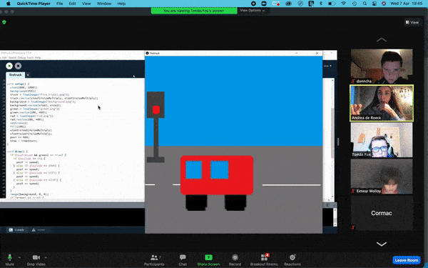Open the Reactions menu
This screenshot has width=428, height=268.
click(x=292, y=259)
